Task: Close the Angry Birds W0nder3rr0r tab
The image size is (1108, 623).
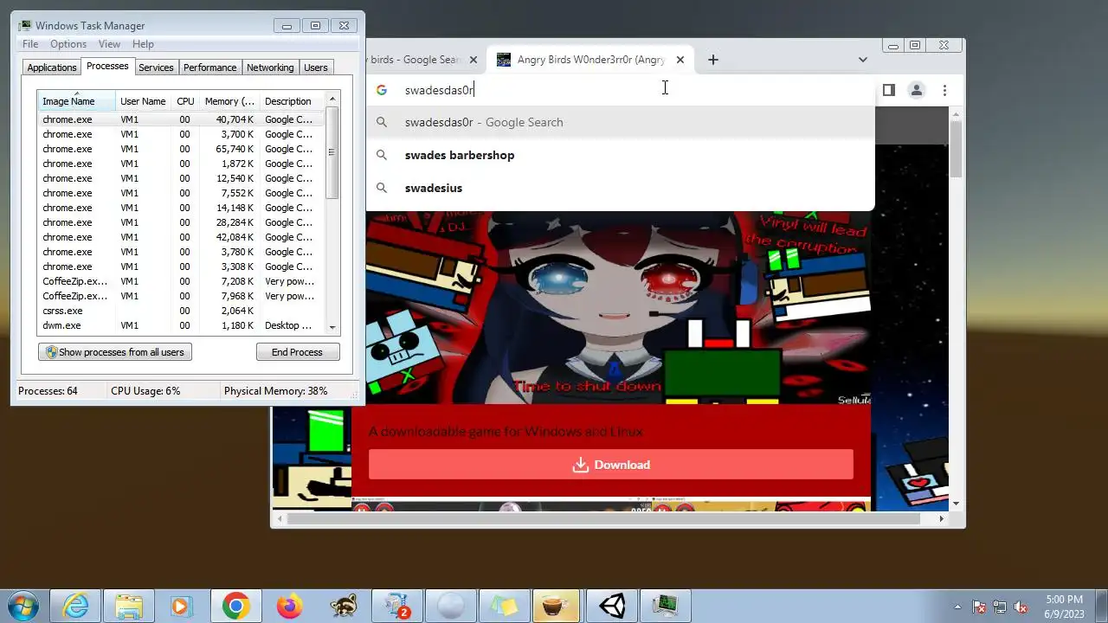Action: 680,60
